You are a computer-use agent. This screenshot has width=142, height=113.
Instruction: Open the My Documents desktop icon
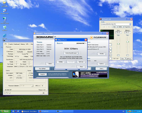[x=5, y=4]
